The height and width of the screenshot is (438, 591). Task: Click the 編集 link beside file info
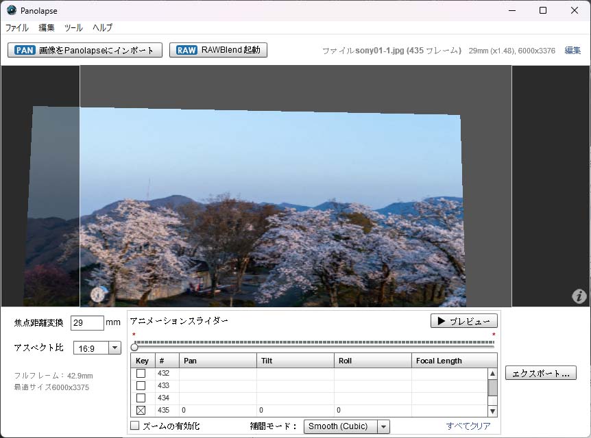(572, 51)
